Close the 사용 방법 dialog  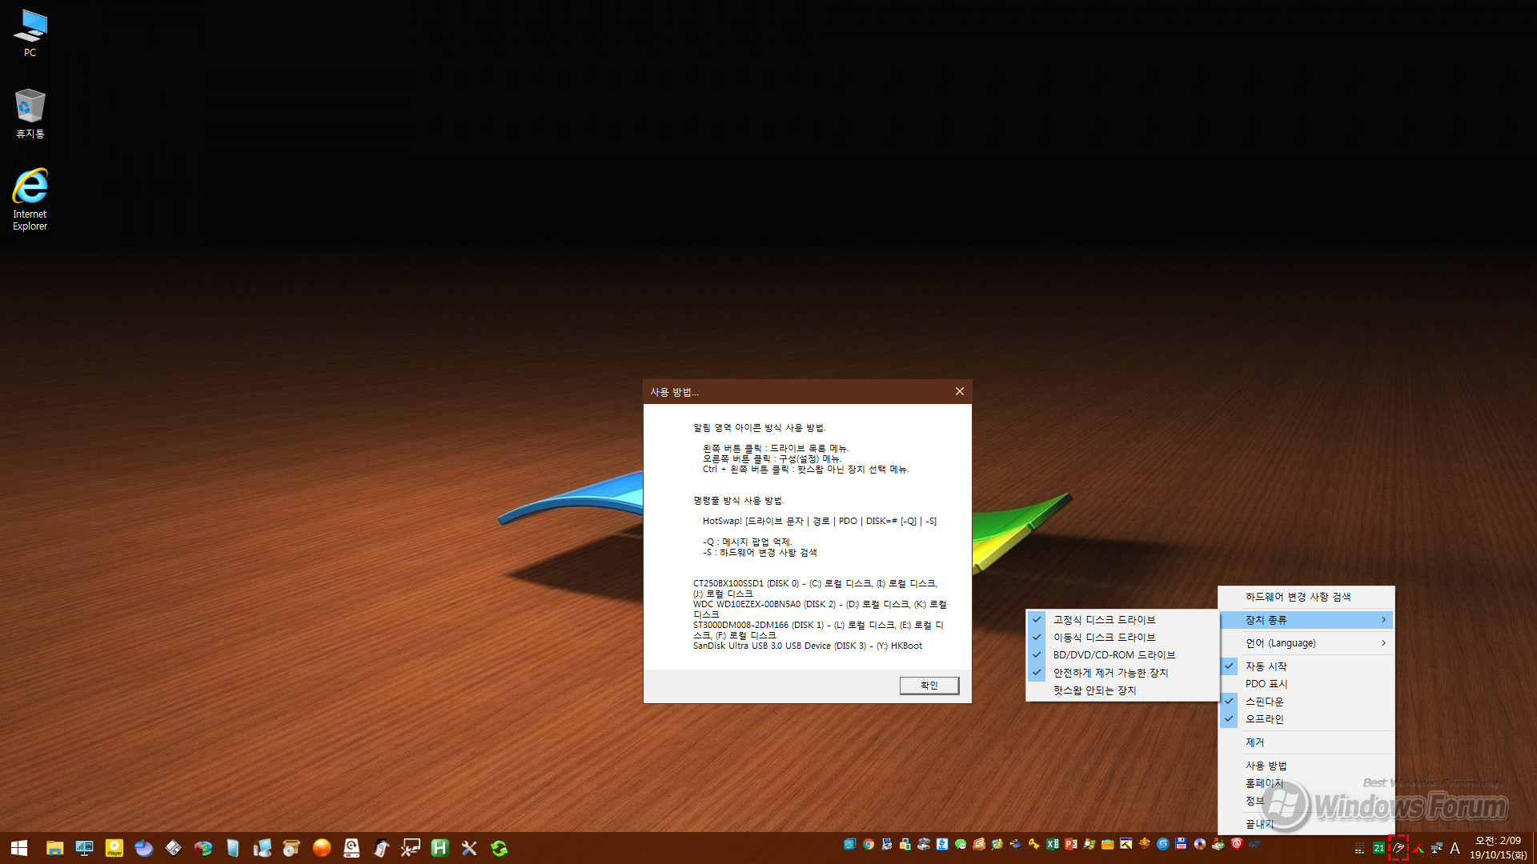coord(959,391)
